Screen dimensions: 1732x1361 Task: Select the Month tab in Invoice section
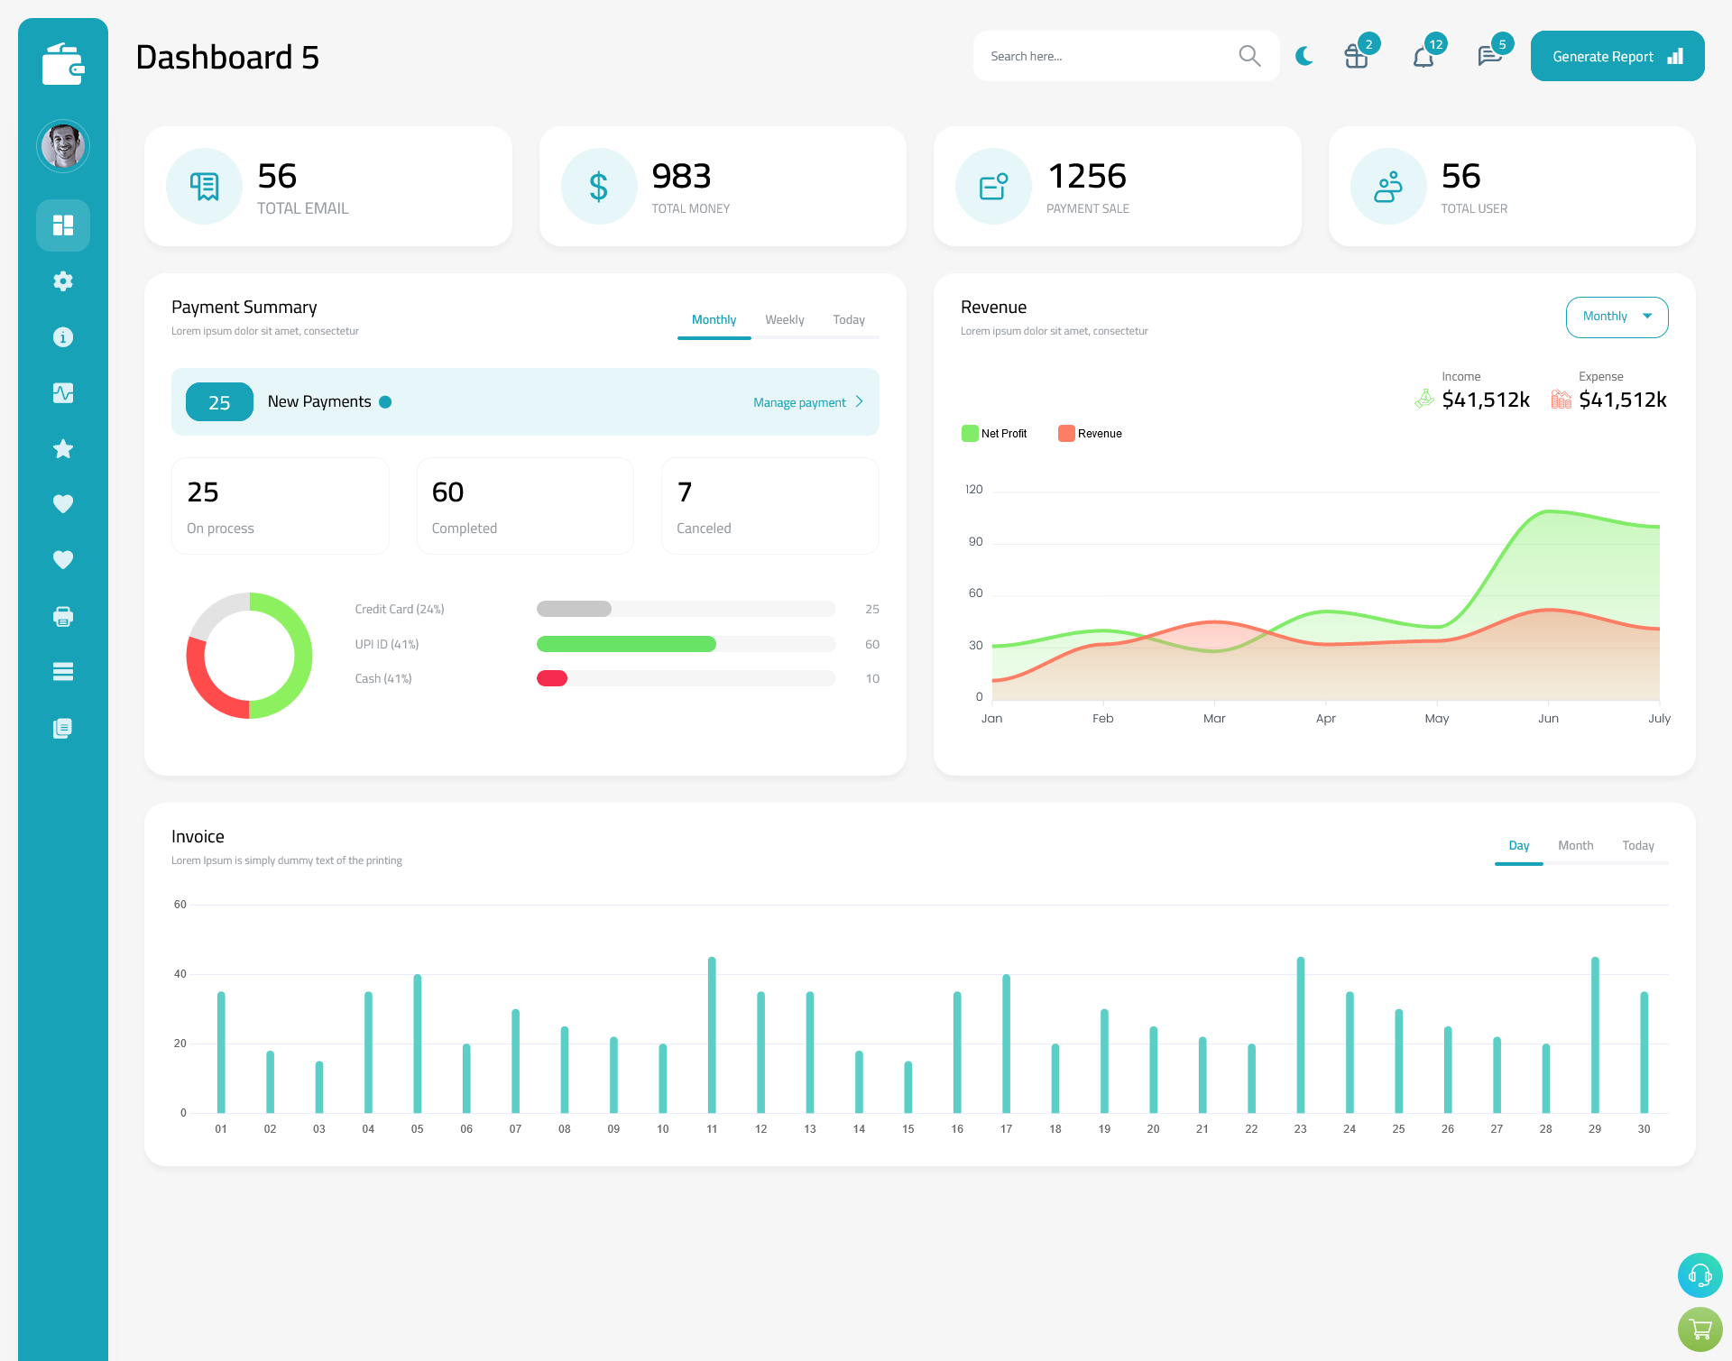coord(1574,845)
